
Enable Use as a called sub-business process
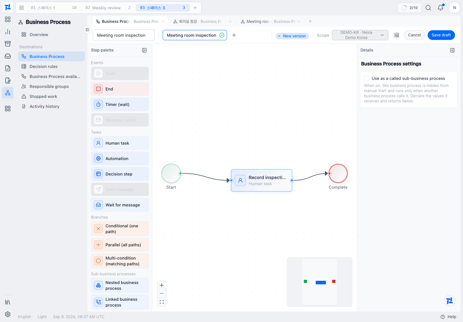367,78
